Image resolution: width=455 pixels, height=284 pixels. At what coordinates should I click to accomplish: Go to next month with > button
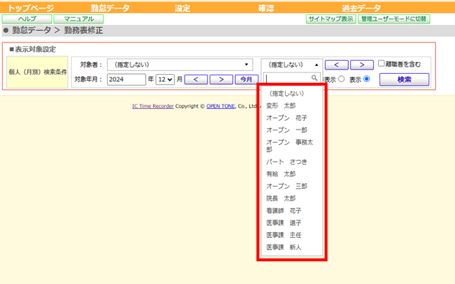[x=221, y=79]
